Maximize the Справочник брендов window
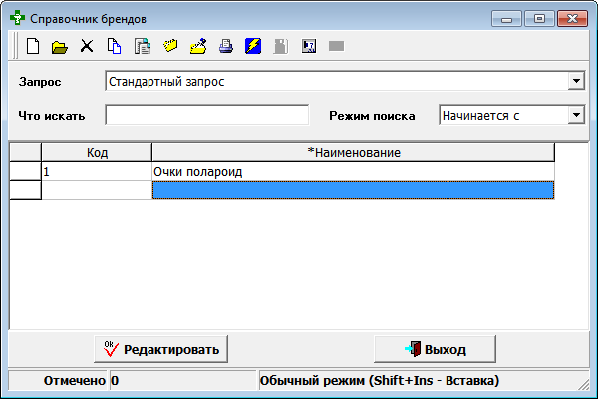Image resolution: width=598 pixels, height=399 pixels. (x=539, y=19)
